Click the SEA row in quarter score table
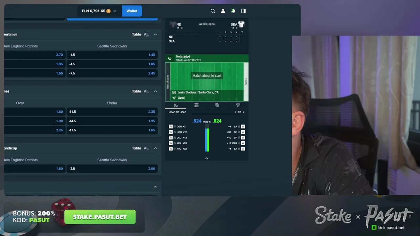This screenshot has width=420, height=236. click(206, 41)
